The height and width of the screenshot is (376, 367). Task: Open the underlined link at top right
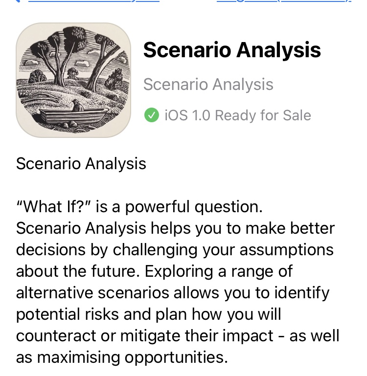(x=284, y=1)
